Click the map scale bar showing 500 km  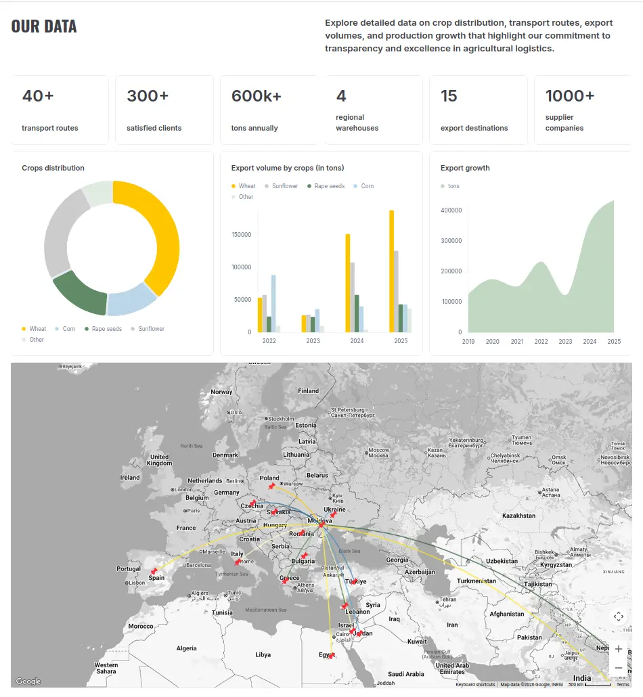coord(590,685)
